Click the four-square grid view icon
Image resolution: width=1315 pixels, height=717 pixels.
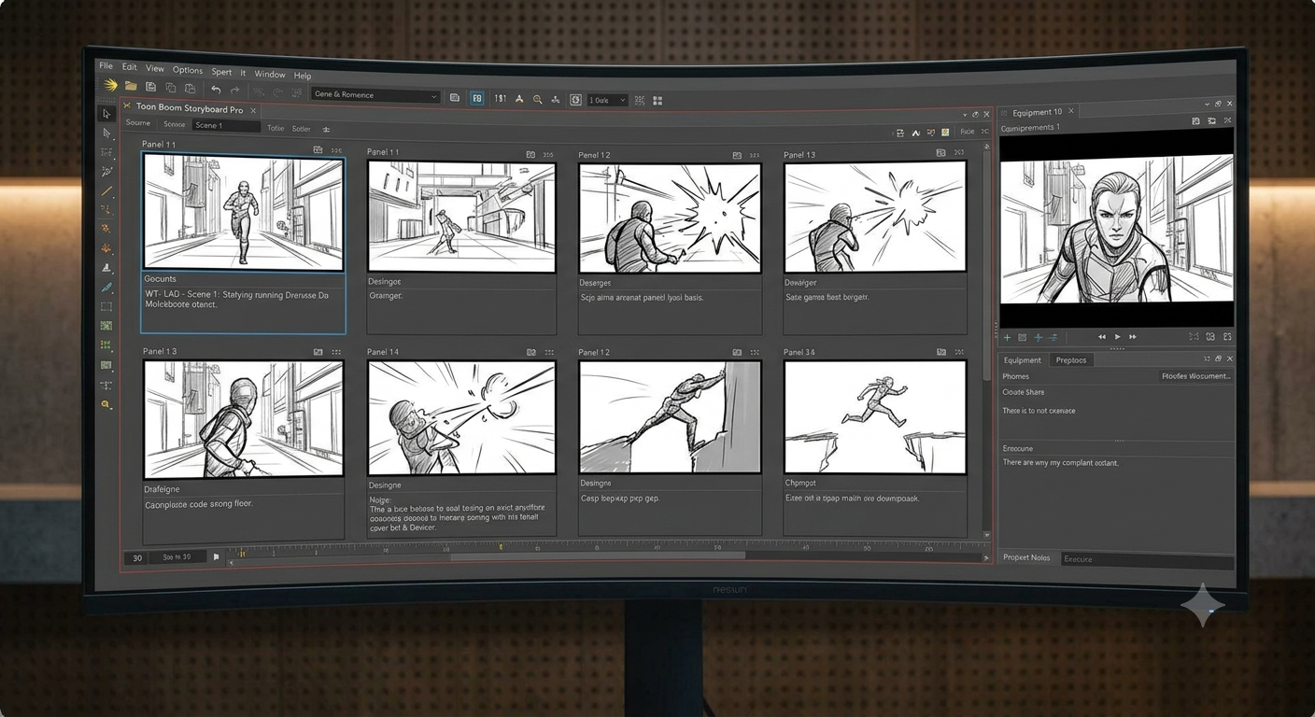pos(657,101)
